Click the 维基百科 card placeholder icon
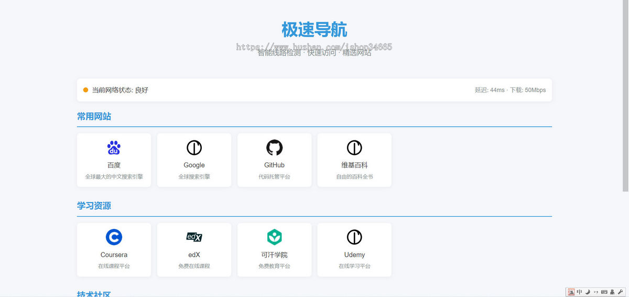629x297 pixels. click(x=354, y=148)
